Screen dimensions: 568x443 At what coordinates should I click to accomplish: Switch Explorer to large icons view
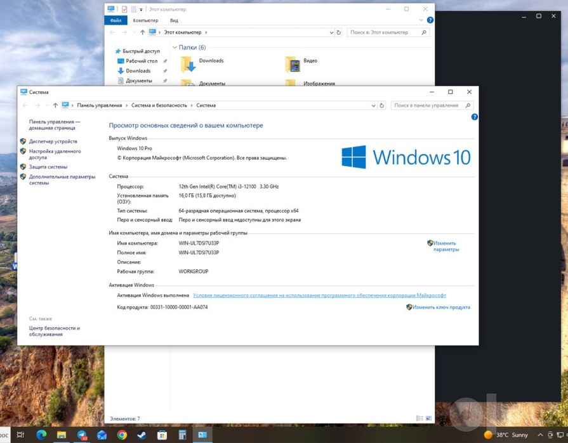coord(428,418)
